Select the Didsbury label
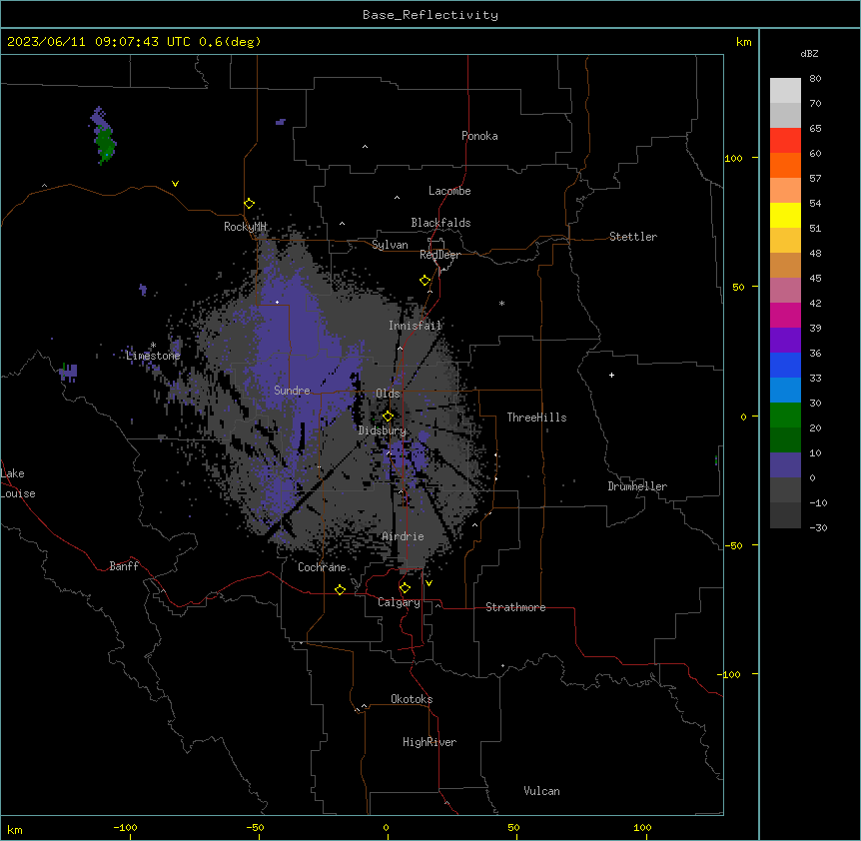This screenshot has width=861, height=841. pyautogui.click(x=383, y=430)
